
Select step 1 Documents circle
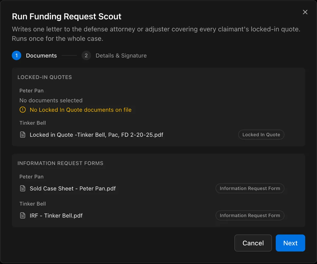pyautogui.click(x=16, y=55)
